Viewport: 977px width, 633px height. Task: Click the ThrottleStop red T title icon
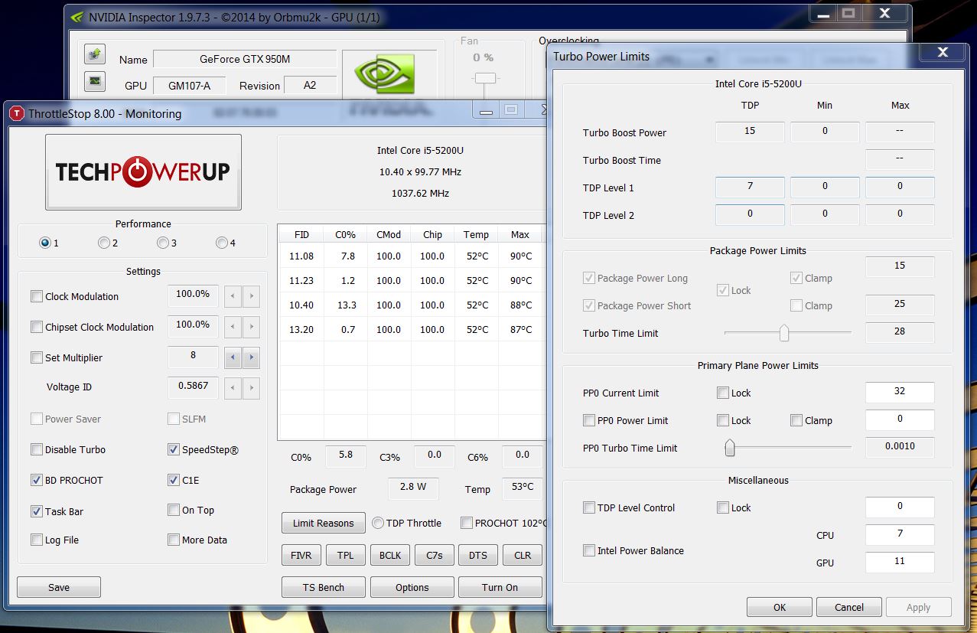pyautogui.click(x=17, y=113)
